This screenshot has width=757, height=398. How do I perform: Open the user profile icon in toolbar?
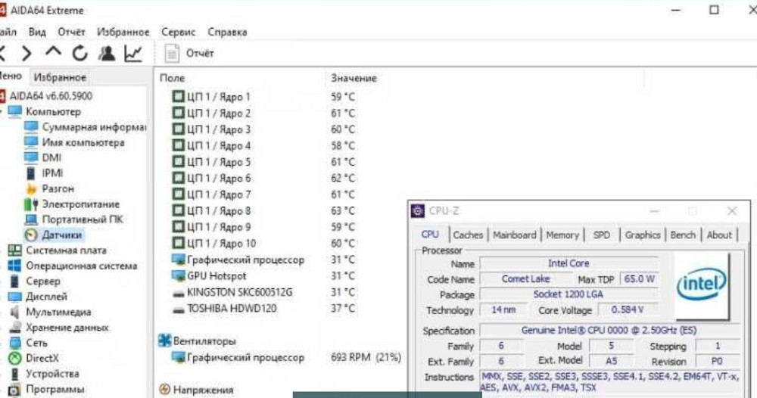(107, 53)
